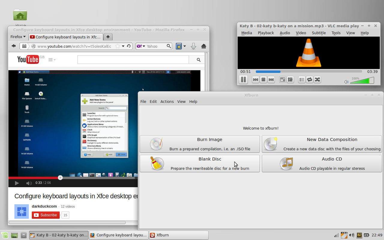Adjust the VLC volume slider
The height and width of the screenshot is (240, 384).
(362, 80)
